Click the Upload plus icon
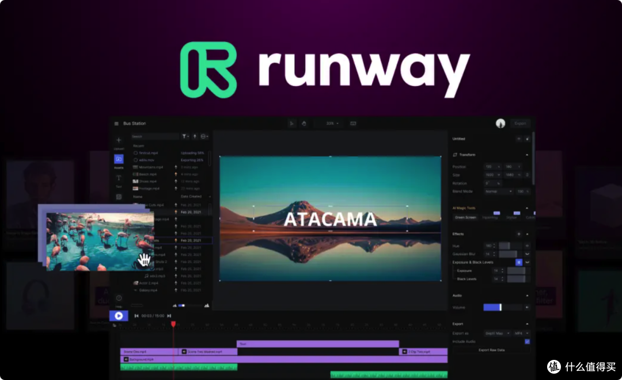622x380 pixels. click(119, 140)
